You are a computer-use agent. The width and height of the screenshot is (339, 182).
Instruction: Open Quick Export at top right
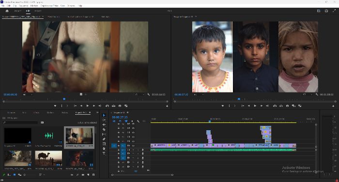pos(326,11)
